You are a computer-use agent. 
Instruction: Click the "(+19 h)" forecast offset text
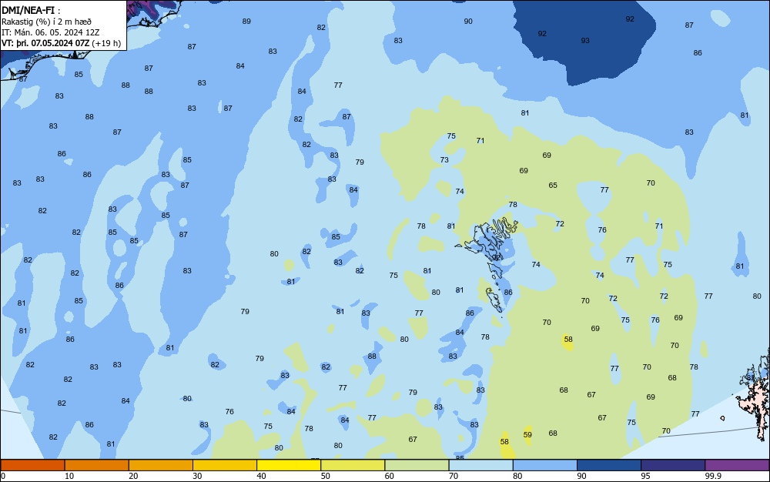tap(106, 43)
